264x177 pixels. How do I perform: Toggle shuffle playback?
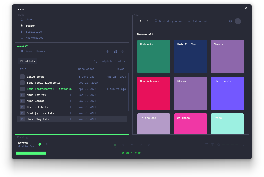tap(115, 145)
